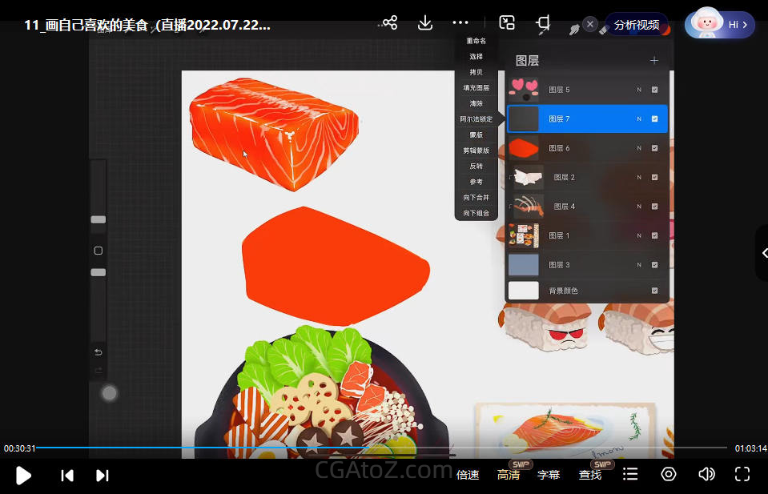Toggle 背景颜色 layer visibility checkbox
768x494 pixels.
pyautogui.click(x=654, y=291)
